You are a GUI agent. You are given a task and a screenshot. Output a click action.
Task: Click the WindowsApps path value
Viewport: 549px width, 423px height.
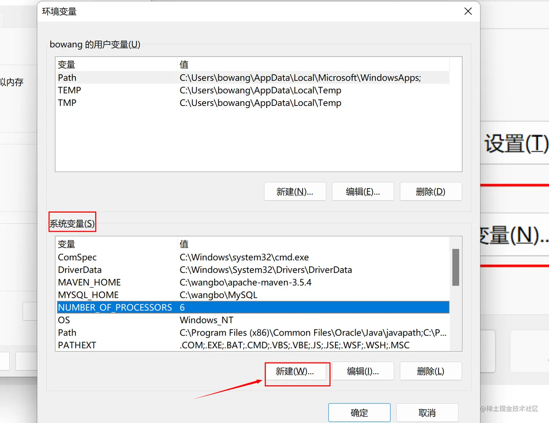point(300,78)
